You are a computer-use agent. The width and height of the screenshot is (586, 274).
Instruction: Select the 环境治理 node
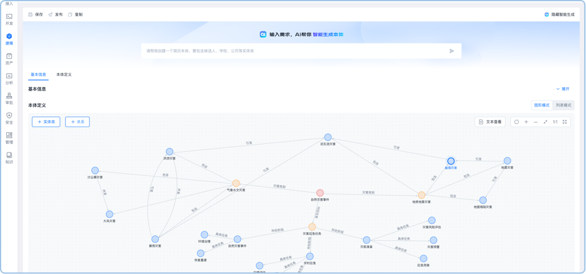205,235
